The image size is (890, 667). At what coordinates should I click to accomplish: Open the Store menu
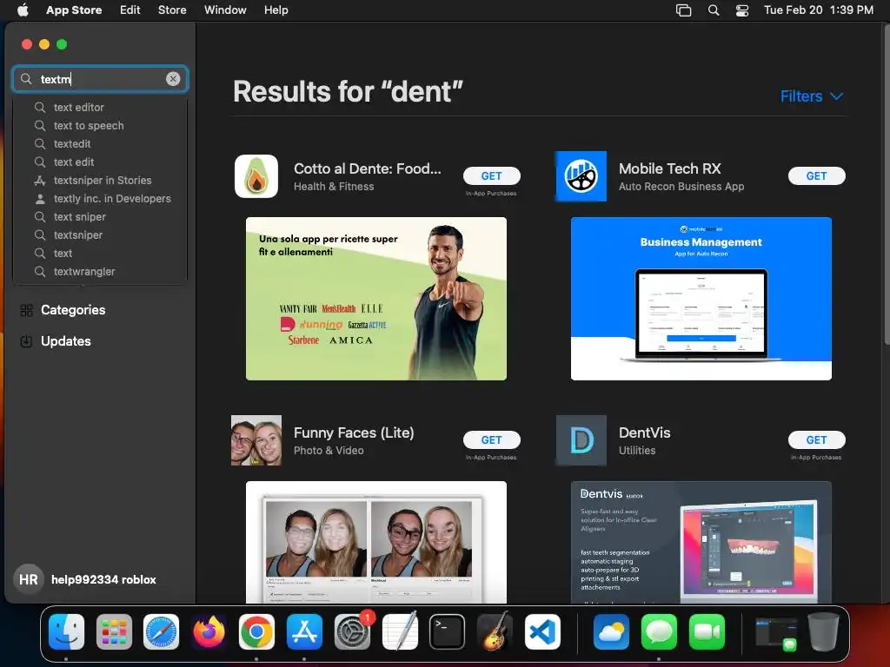tap(172, 10)
